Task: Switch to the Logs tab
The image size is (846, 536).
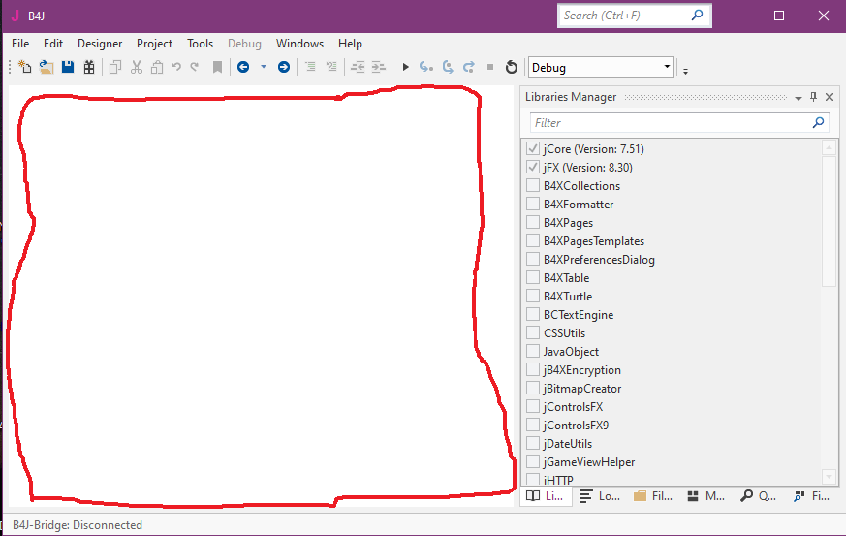Action: click(x=600, y=496)
